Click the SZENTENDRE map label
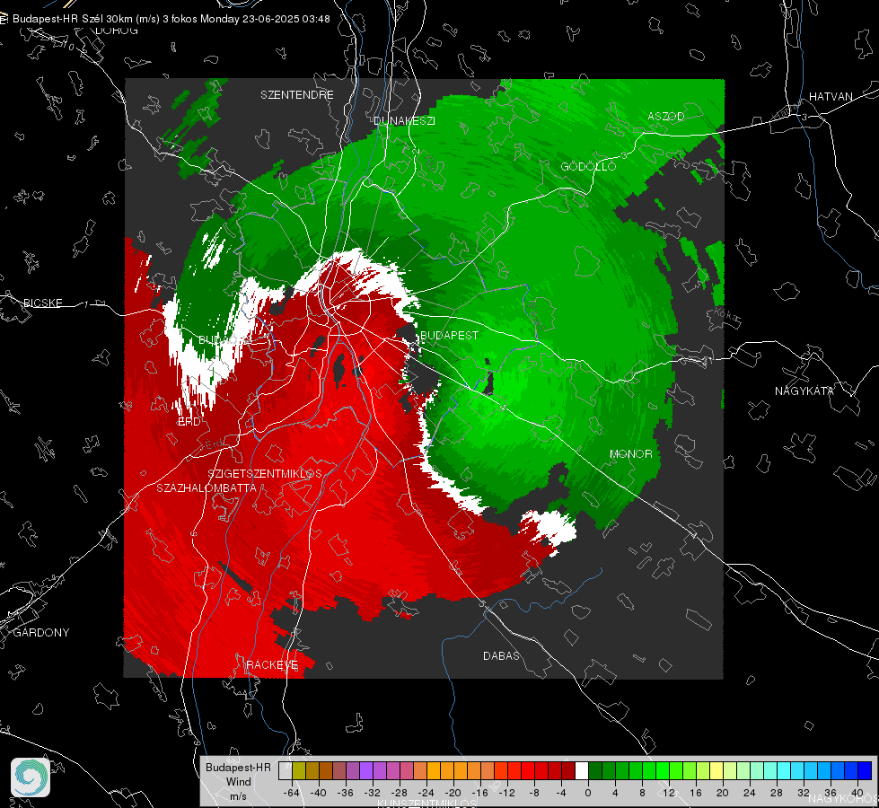Screen dimensions: 879x808 click(x=297, y=95)
